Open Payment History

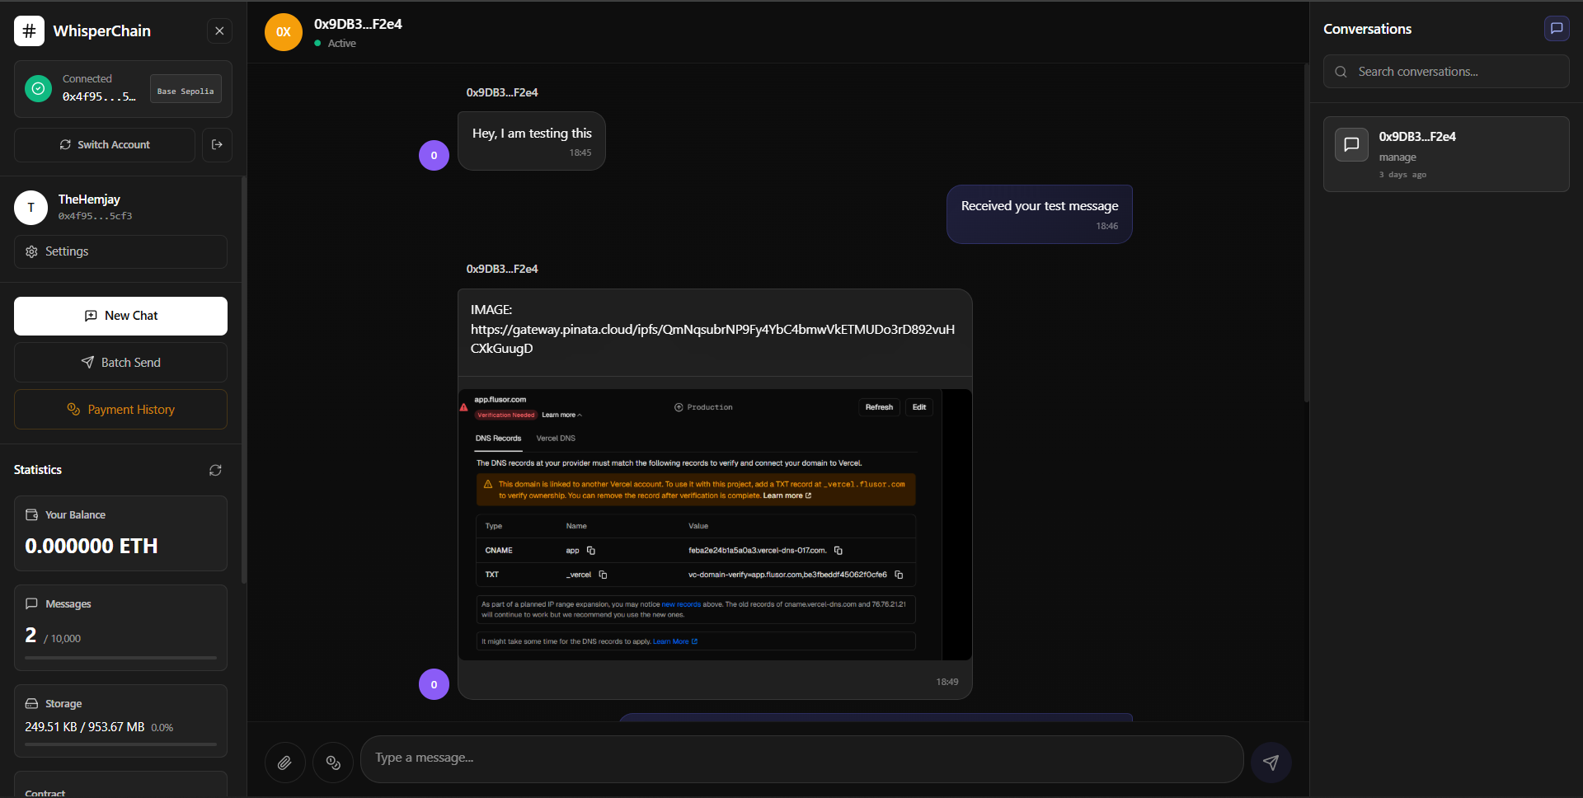(x=120, y=410)
